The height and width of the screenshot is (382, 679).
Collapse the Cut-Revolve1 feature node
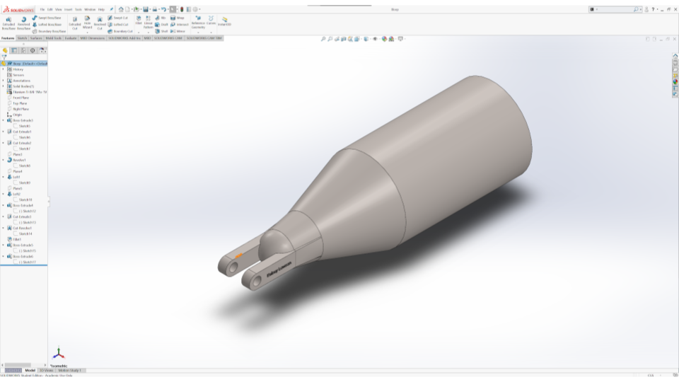[3, 228]
